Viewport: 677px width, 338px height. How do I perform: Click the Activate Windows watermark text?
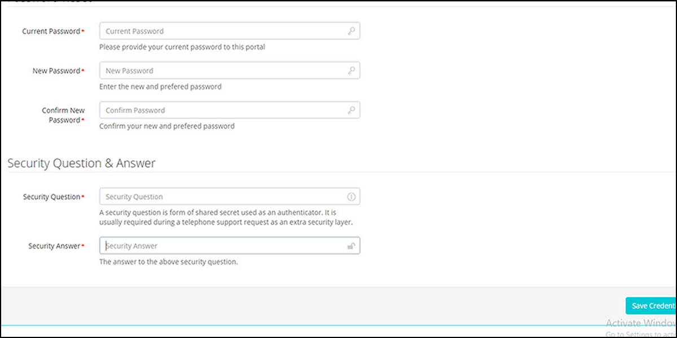(640, 323)
